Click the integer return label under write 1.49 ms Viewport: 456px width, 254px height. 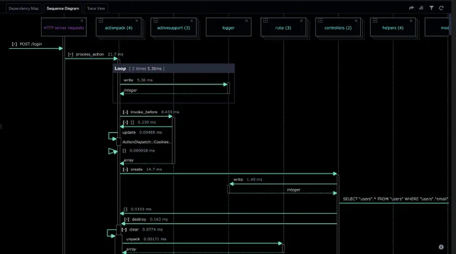point(294,190)
